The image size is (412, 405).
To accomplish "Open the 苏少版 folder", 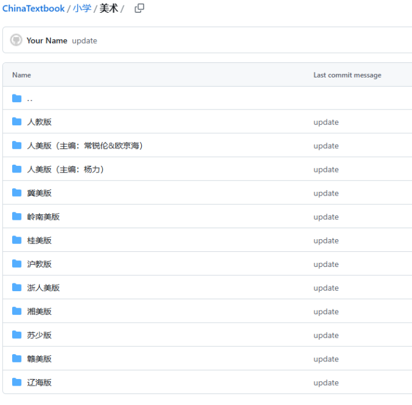I will point(39,335).
